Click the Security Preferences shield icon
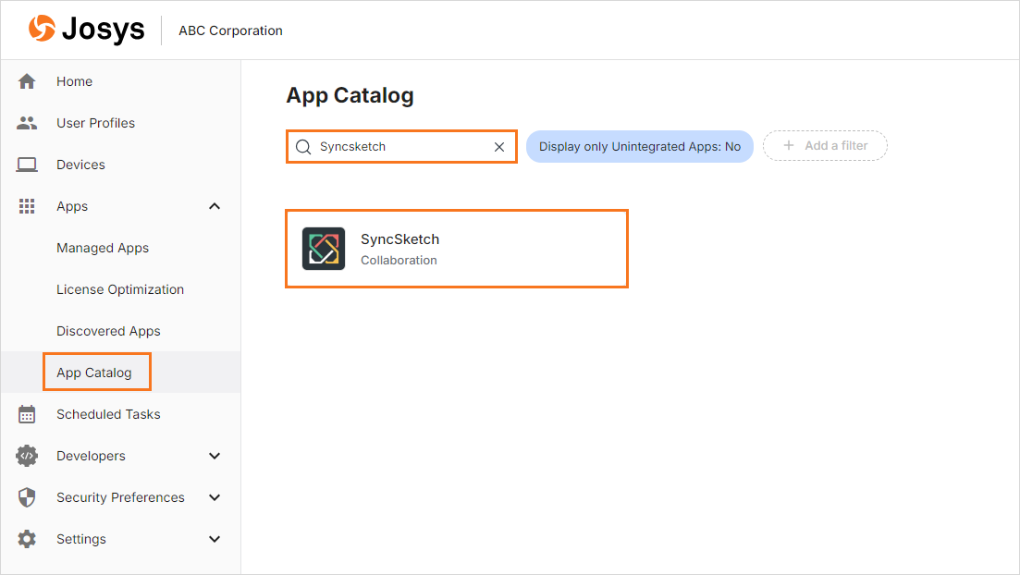Screen dimensions: 1020x575 [27, 497]
